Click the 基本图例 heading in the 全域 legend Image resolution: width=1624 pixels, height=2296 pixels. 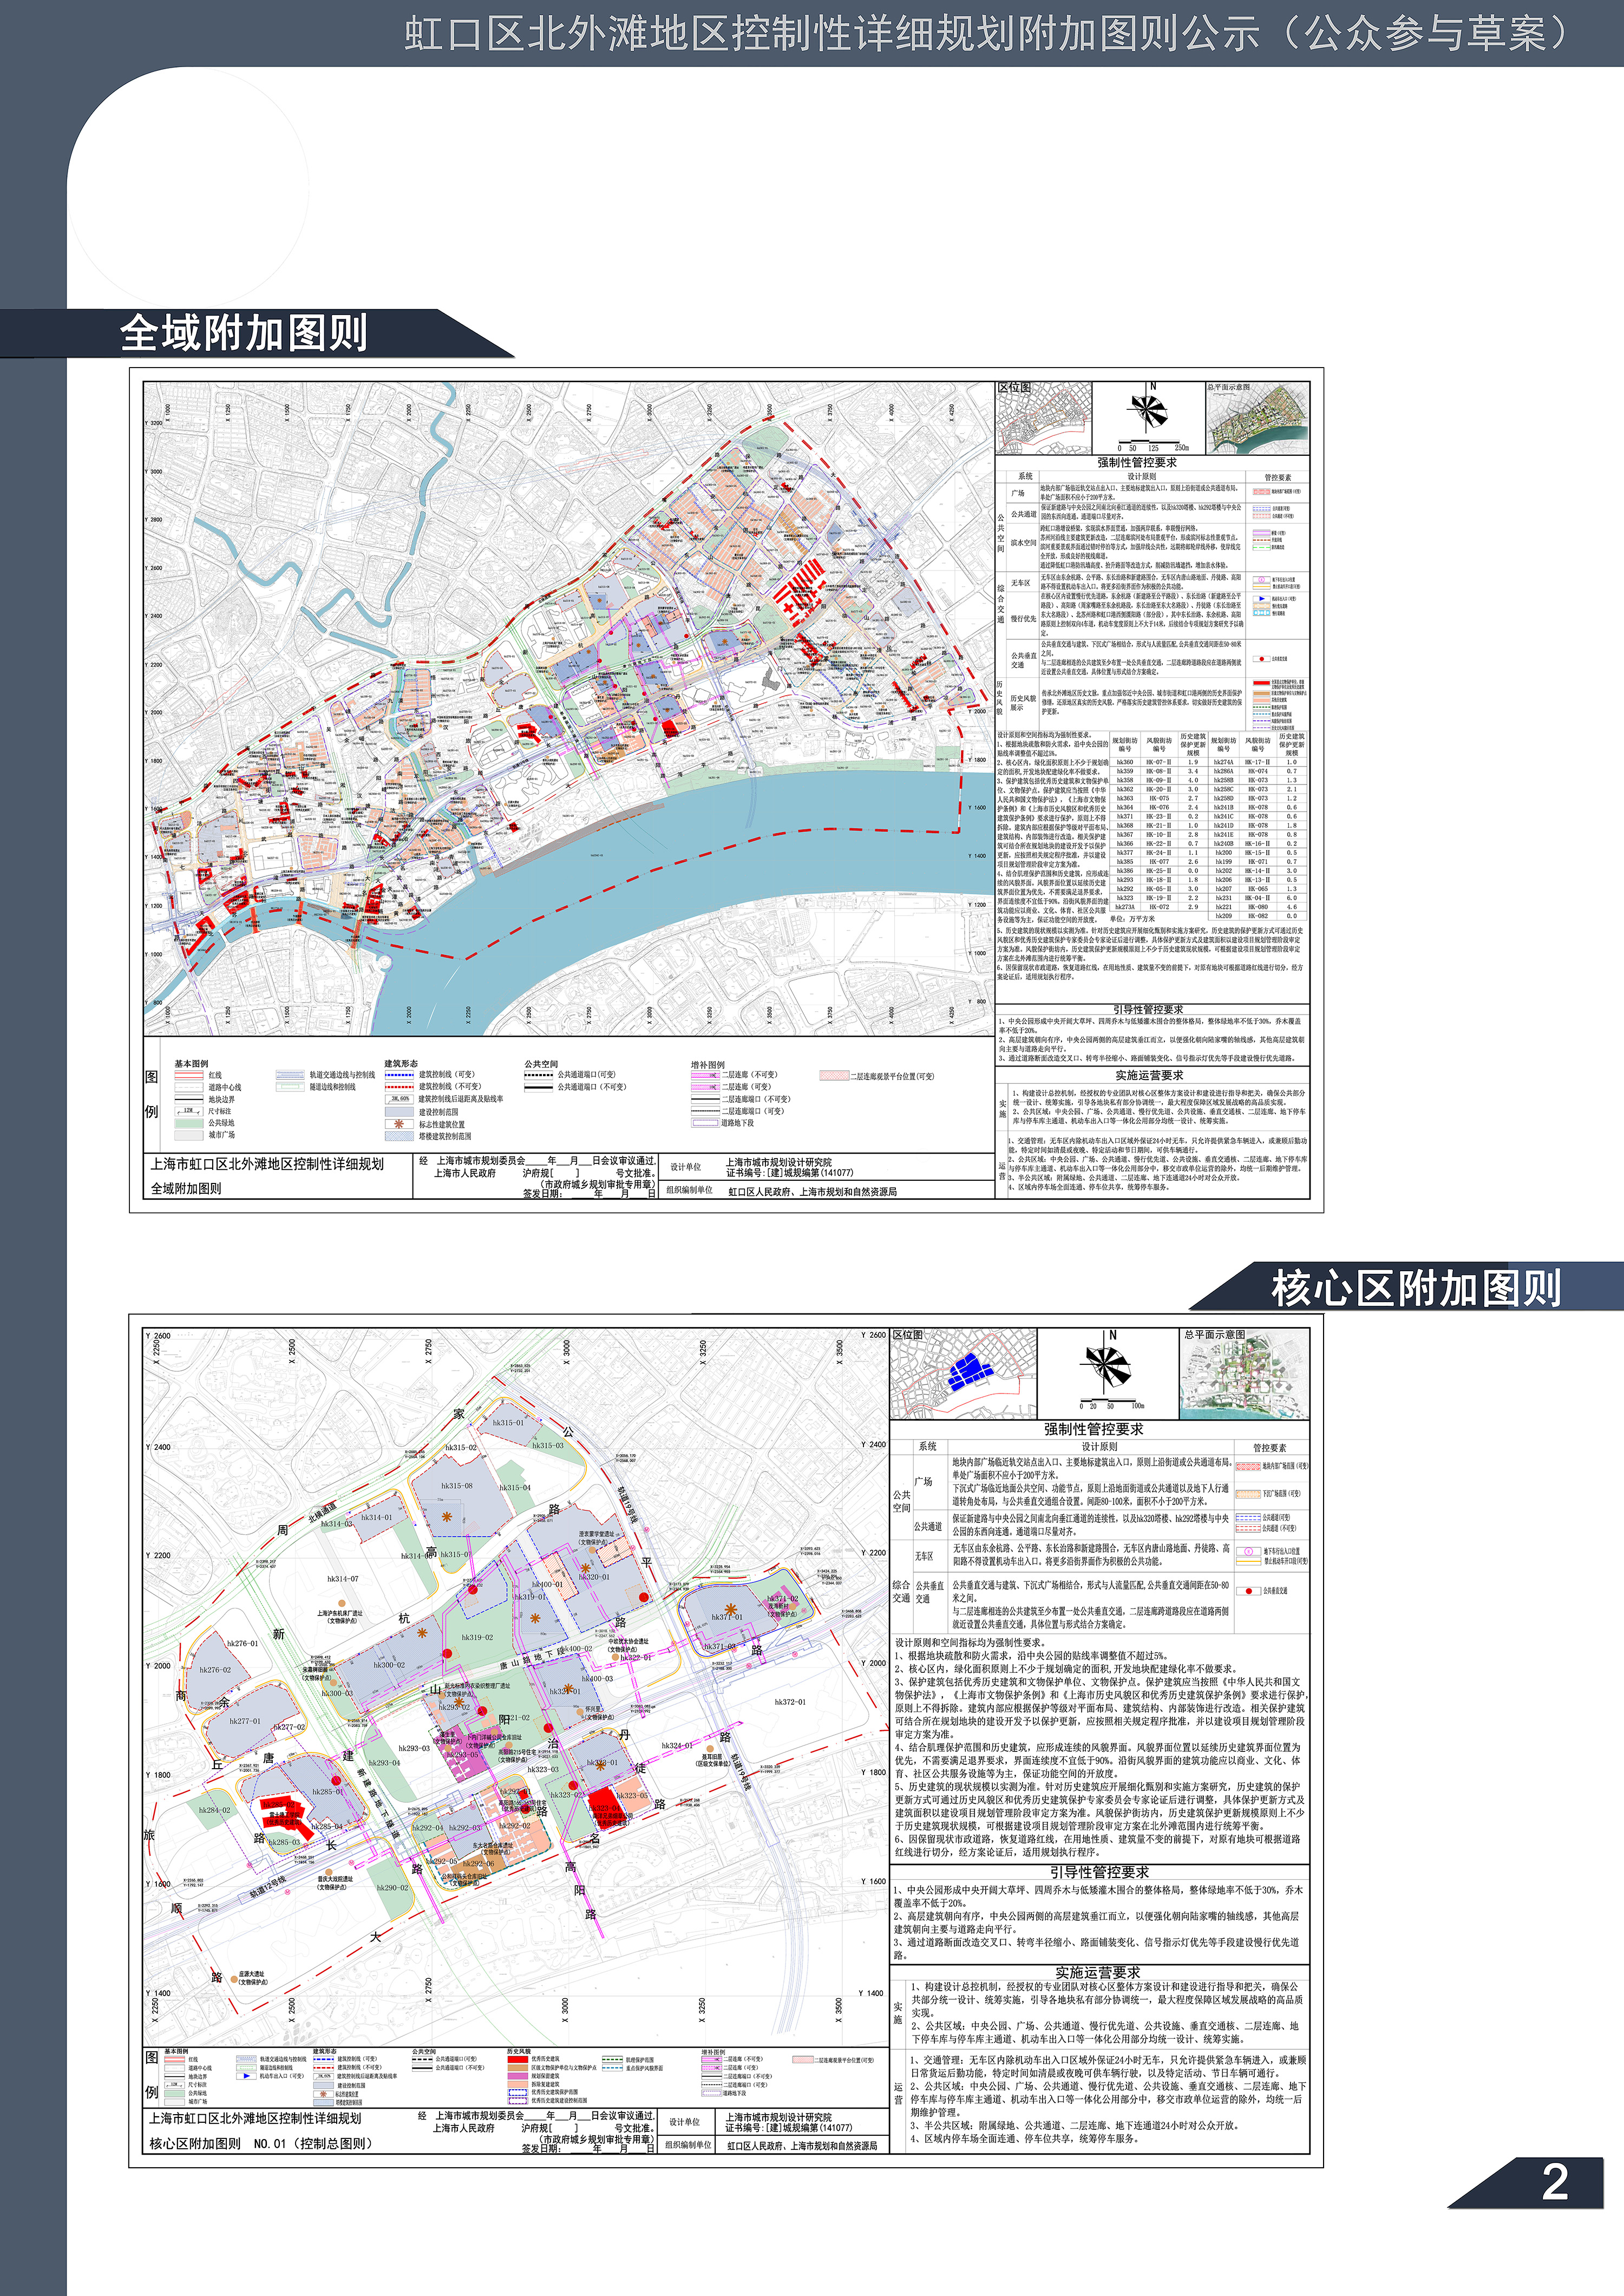click(x=191, y=1064)
